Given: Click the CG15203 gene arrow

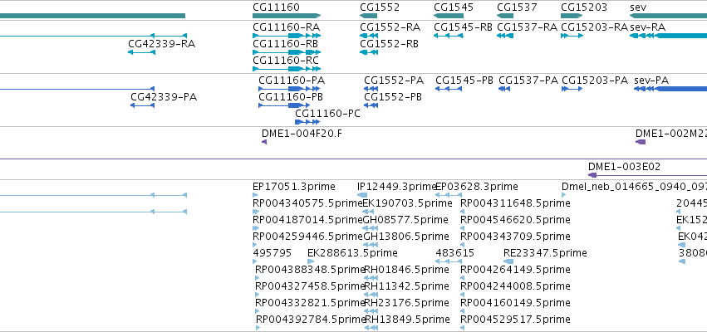Looking at the screenshot, I should tap(572, 16).
